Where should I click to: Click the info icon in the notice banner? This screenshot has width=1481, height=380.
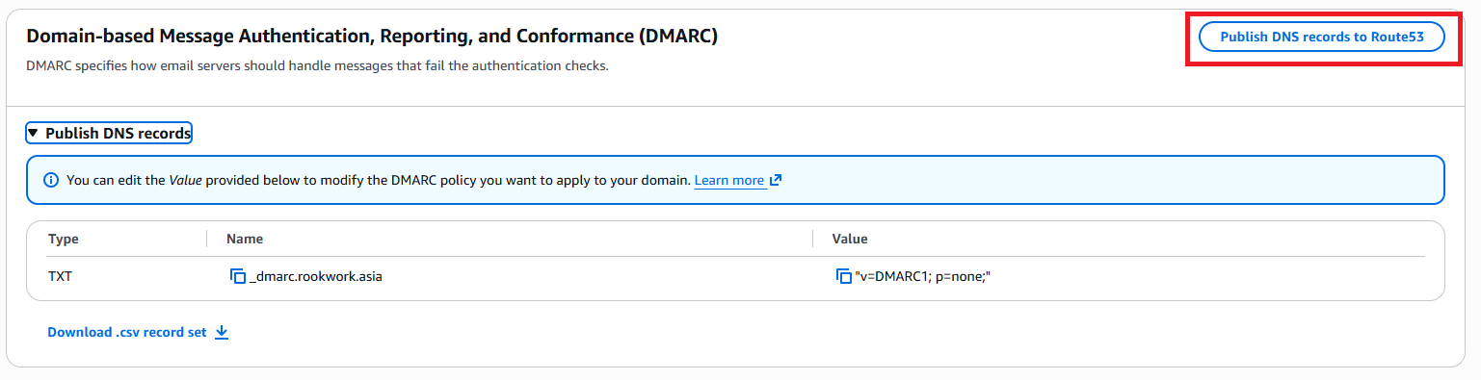coord(51,180)
